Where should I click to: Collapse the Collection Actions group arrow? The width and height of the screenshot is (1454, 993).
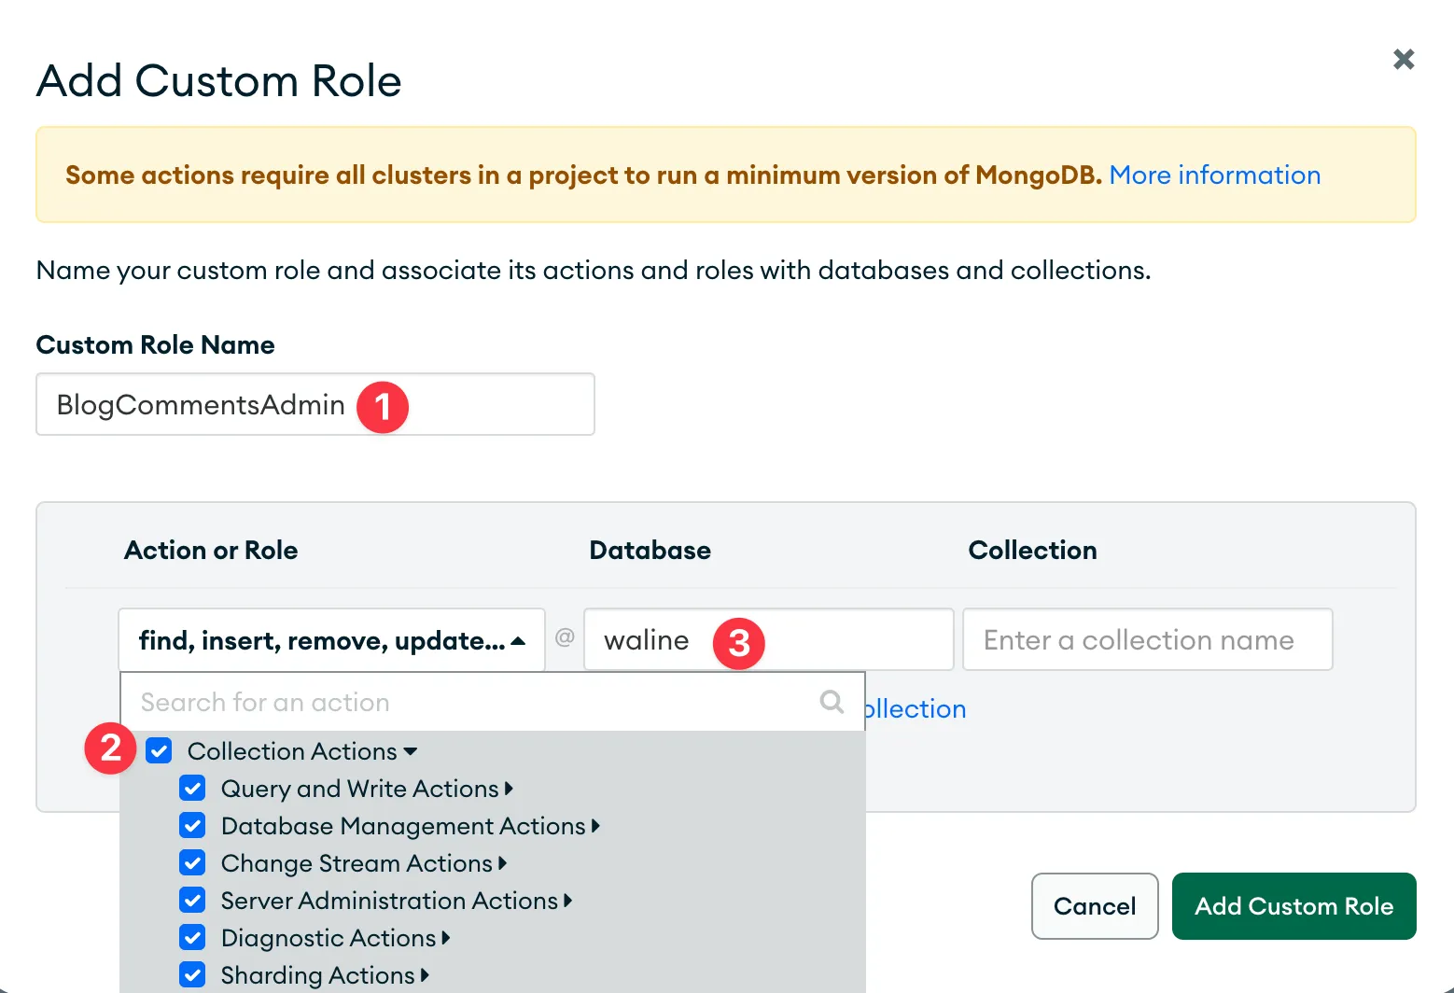click(411, 751)
